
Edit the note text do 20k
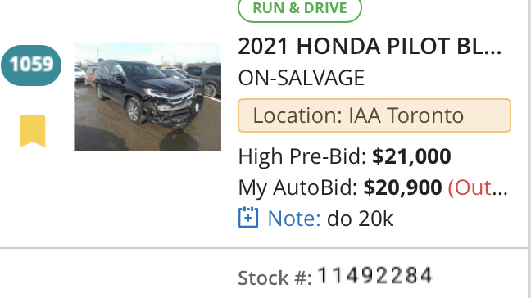tap(360, 219)
